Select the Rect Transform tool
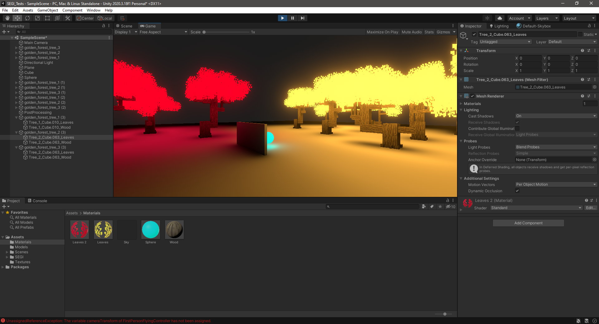Screen dimensions: 599x324 click(47, 18)
